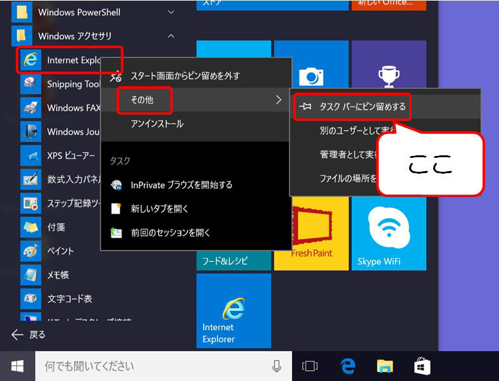Viewport: 499px width, 381px height.
Task: Click the previous session icon
Action: [x=116, y=233]
